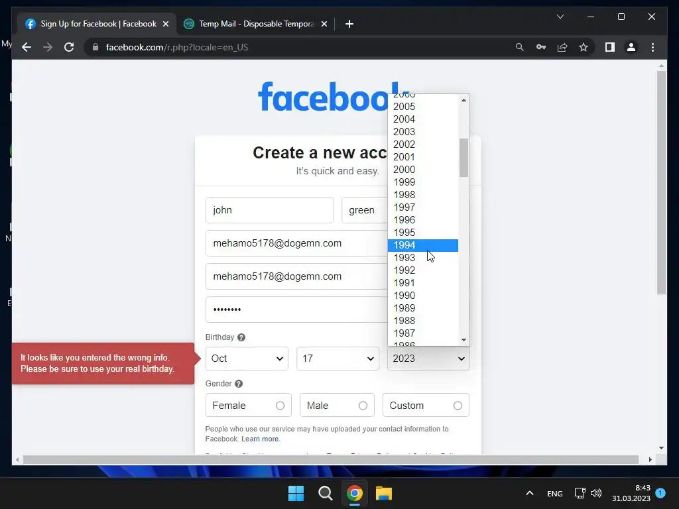The image size is (679, 509).
Task: Open File Explorer from the taskbar
Action: tap(384, 493)
